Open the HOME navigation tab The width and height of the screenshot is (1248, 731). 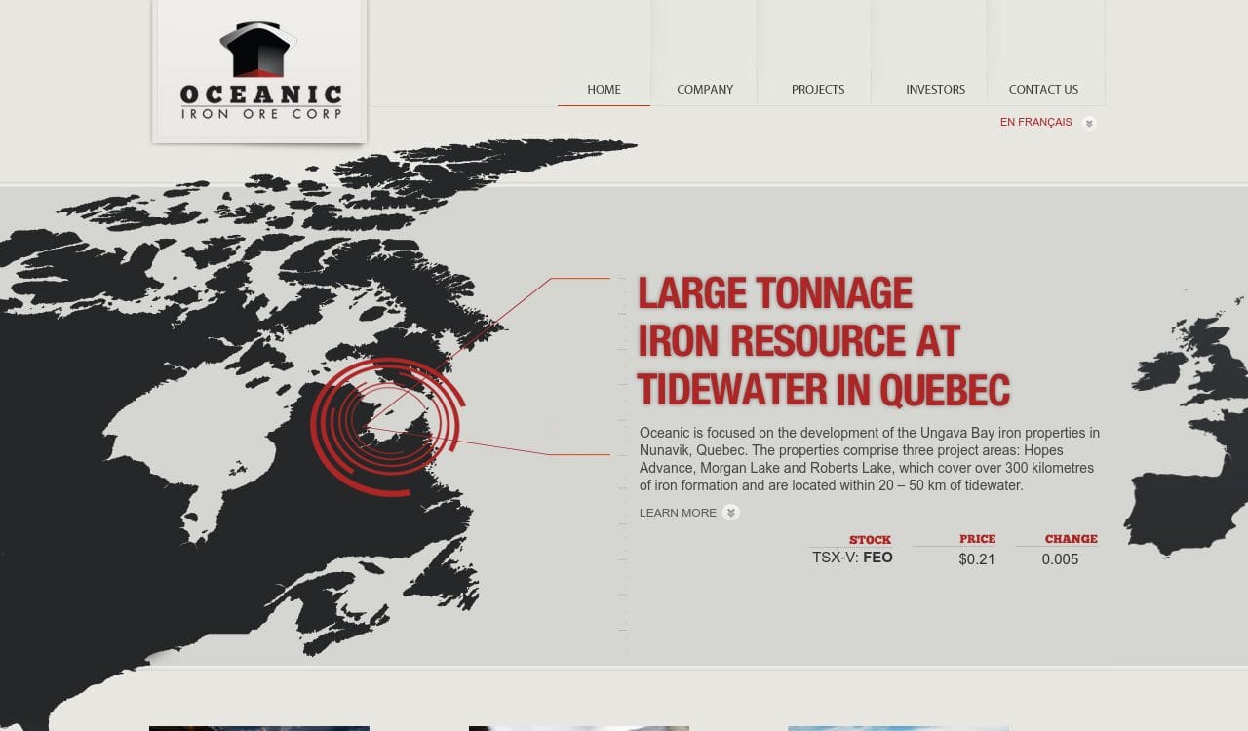coord(604,89)
